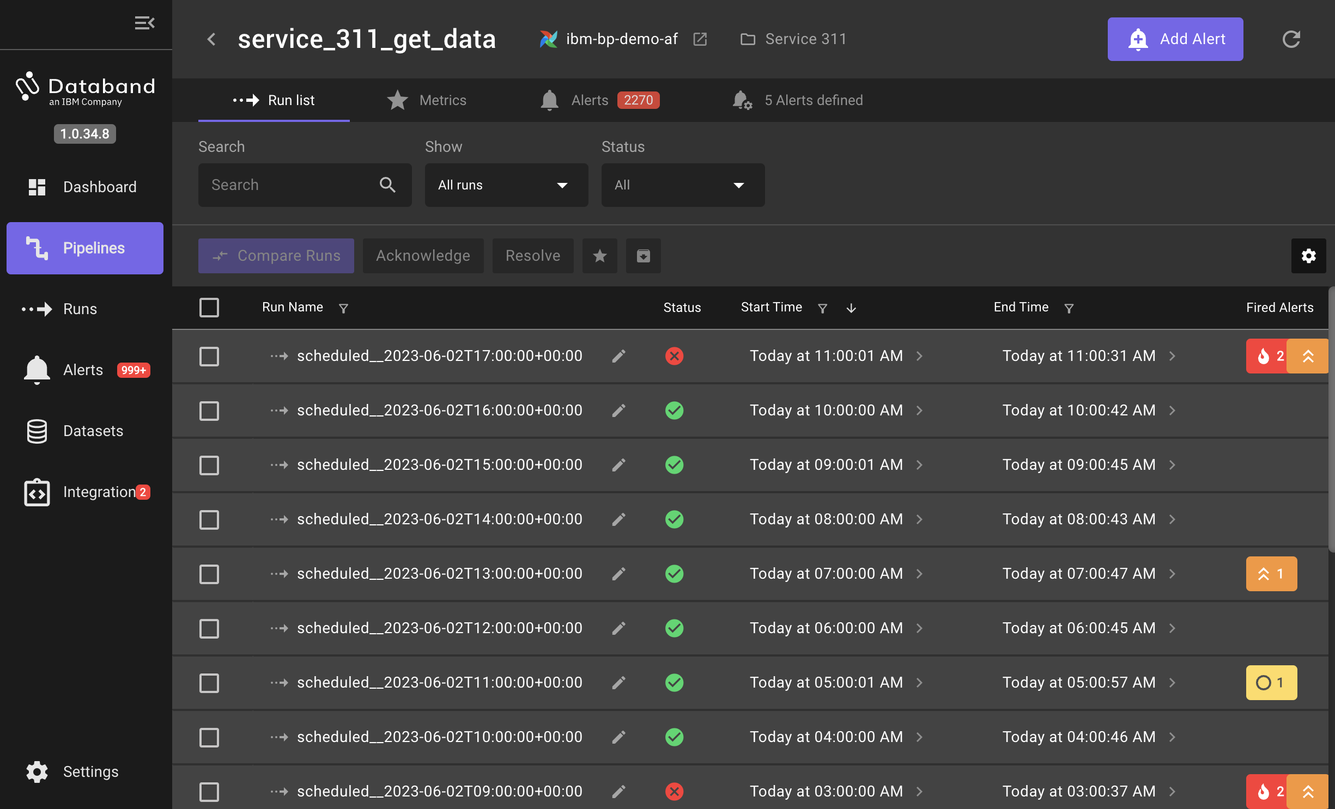The height and width of the screenshot is (809, 1335).
Task: Click the Run Name column filter icon
Action: tap(343, 308)
